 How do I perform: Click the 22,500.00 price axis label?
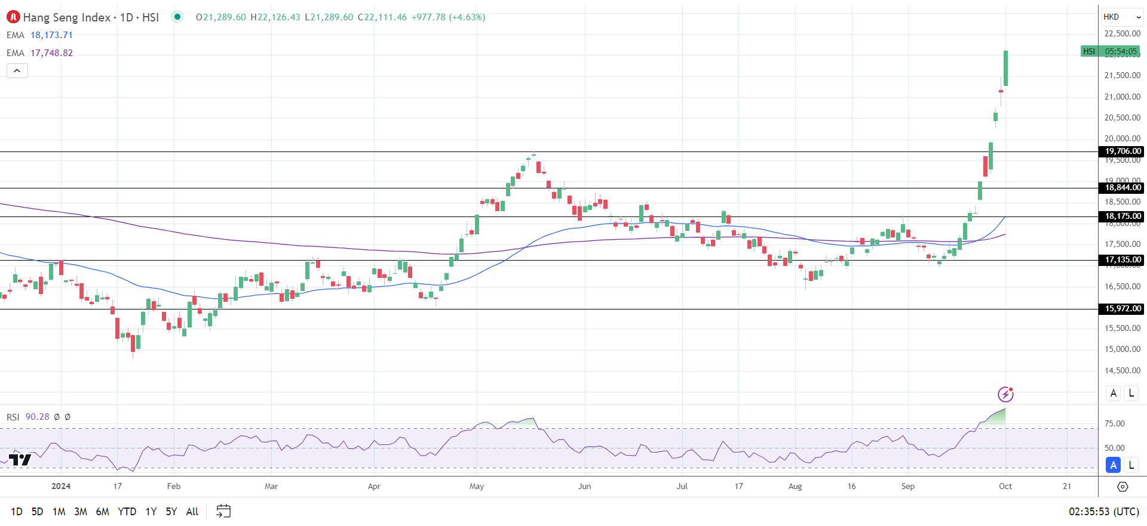(1123, 34)
